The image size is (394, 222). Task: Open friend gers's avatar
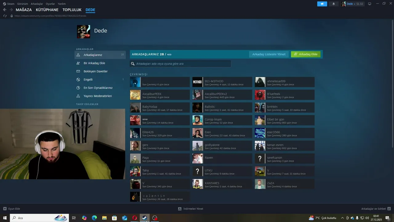(x=135, y=146)
